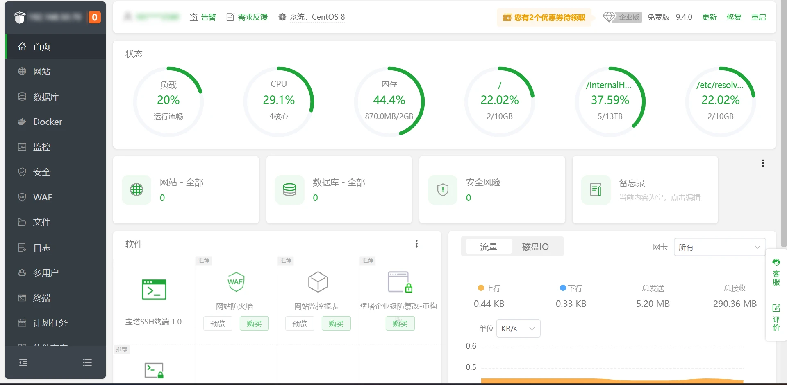Click the 多用户 users icon in sidebar

click(x=22, y=272)
